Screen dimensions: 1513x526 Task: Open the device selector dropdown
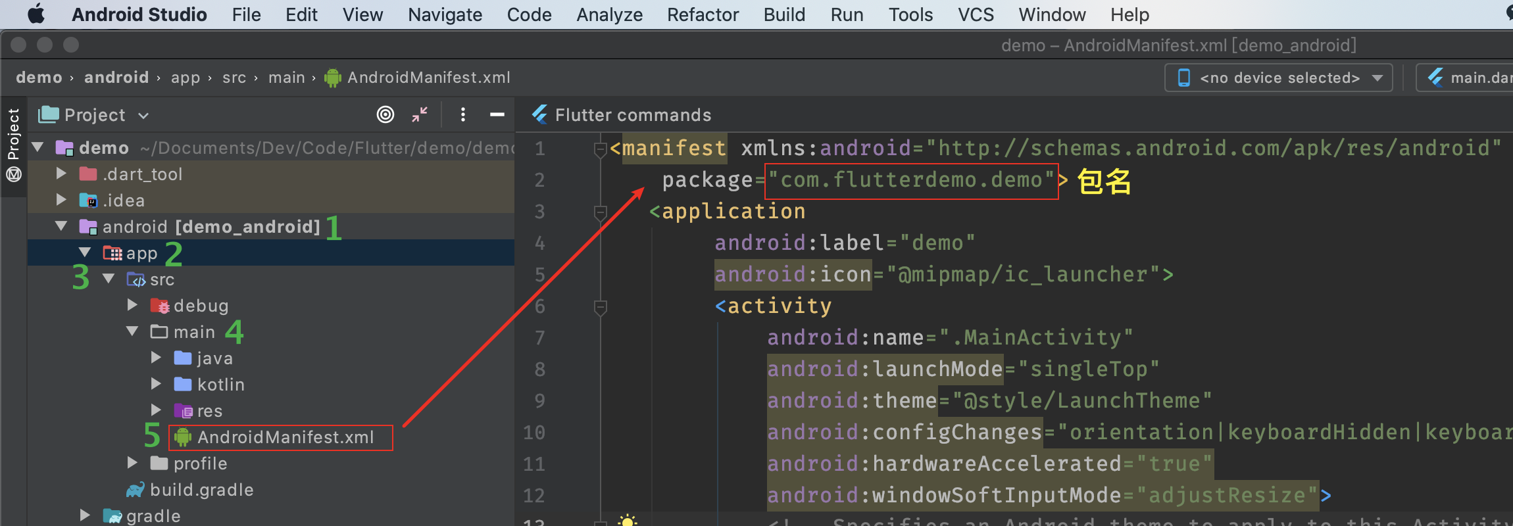[1278, 78]
